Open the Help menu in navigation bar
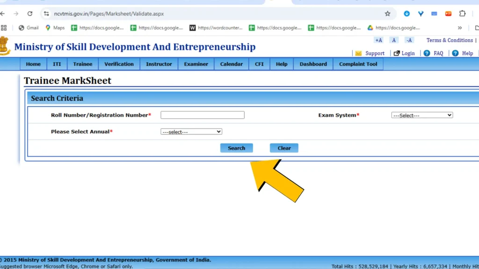The height and width of the screenshot is (269, 479). (281, 64)
